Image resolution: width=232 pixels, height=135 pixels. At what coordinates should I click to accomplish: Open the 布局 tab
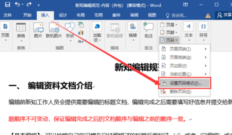point(81,15)
